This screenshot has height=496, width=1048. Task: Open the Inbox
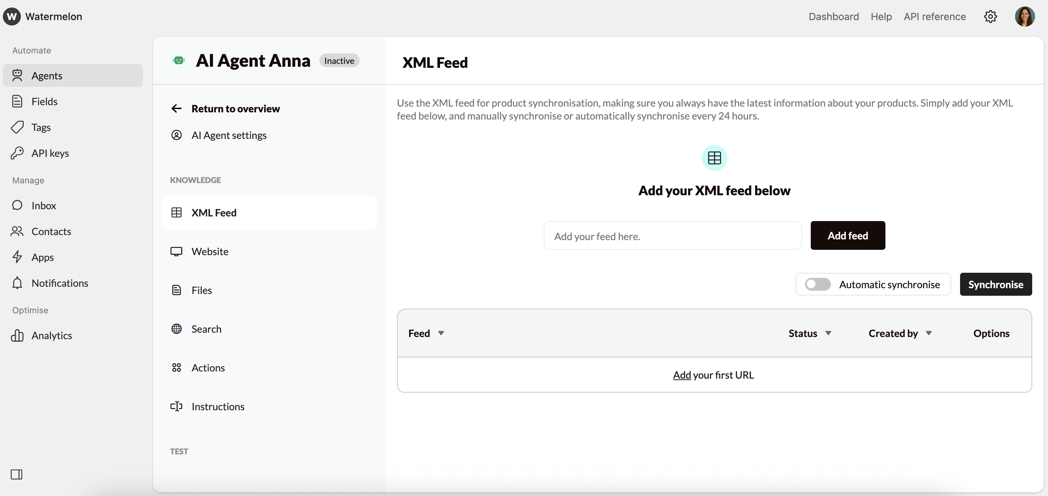pos(43,206)
